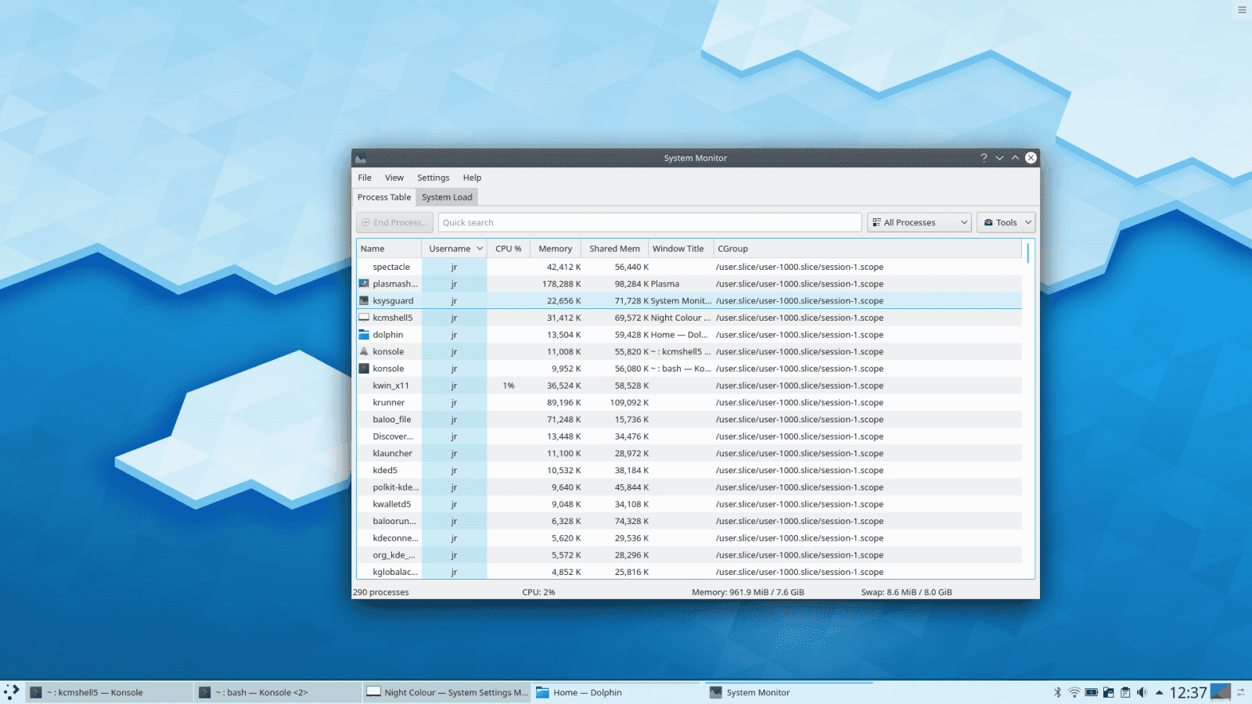Screen dimensions: 1252x704
Task: Click the Dolphin icon beside the dolphin process
Action: [x=364, y=334]
